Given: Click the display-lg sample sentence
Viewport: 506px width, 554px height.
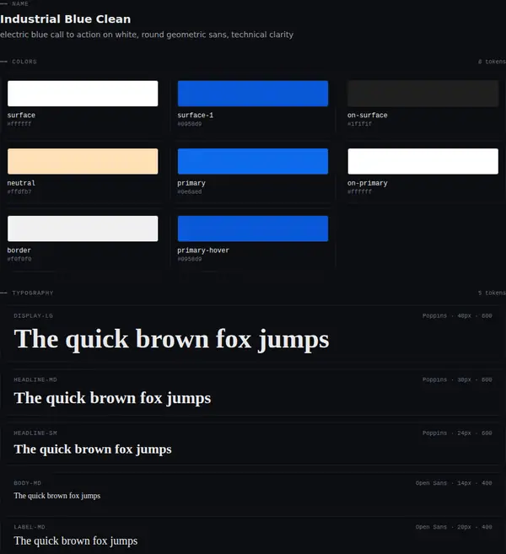Looking at the screenshot, I should click(171, 340).
